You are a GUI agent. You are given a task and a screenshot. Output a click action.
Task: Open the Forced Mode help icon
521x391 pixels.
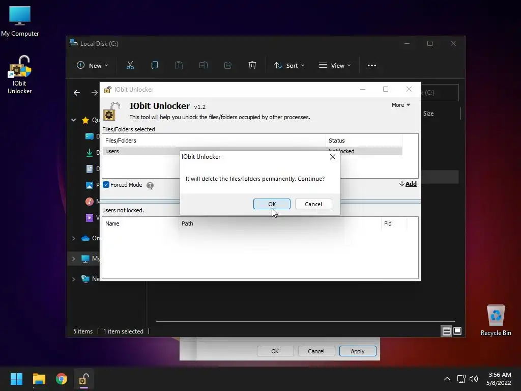coord(150,185)
